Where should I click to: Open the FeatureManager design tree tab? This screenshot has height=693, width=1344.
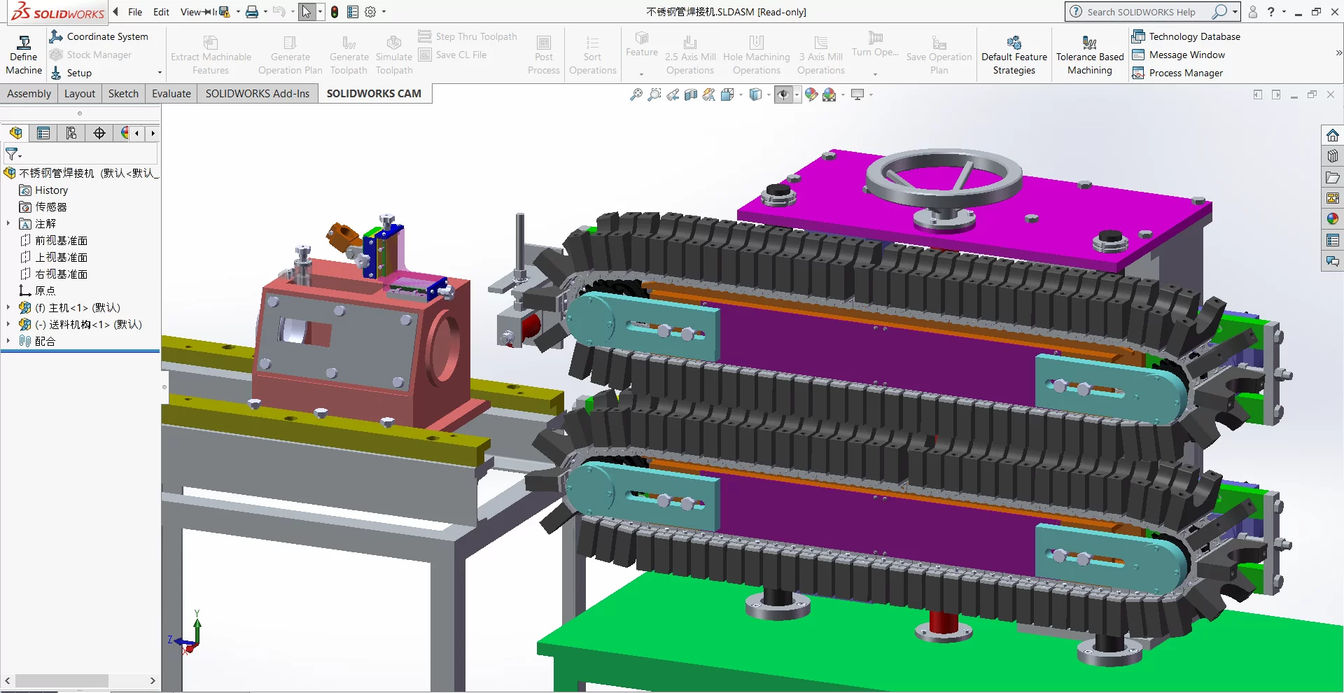pyautogui.click(x=15, y=133)
